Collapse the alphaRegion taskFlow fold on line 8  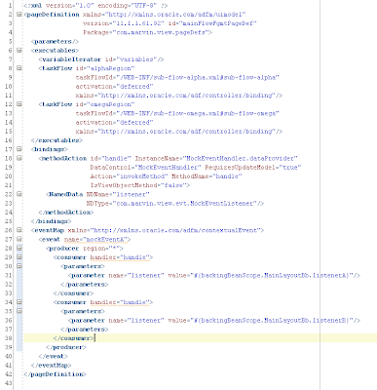[x=19, y=68]
